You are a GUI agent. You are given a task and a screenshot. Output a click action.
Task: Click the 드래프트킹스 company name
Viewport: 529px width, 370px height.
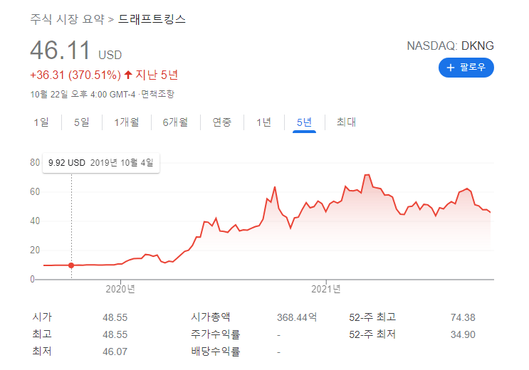pos(152,19)
